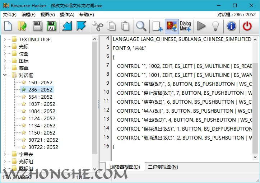The width and height of the screenshot is (260, 183).
Task: Select the TEXTINCLUDE folder
Action: pos(34,39)
